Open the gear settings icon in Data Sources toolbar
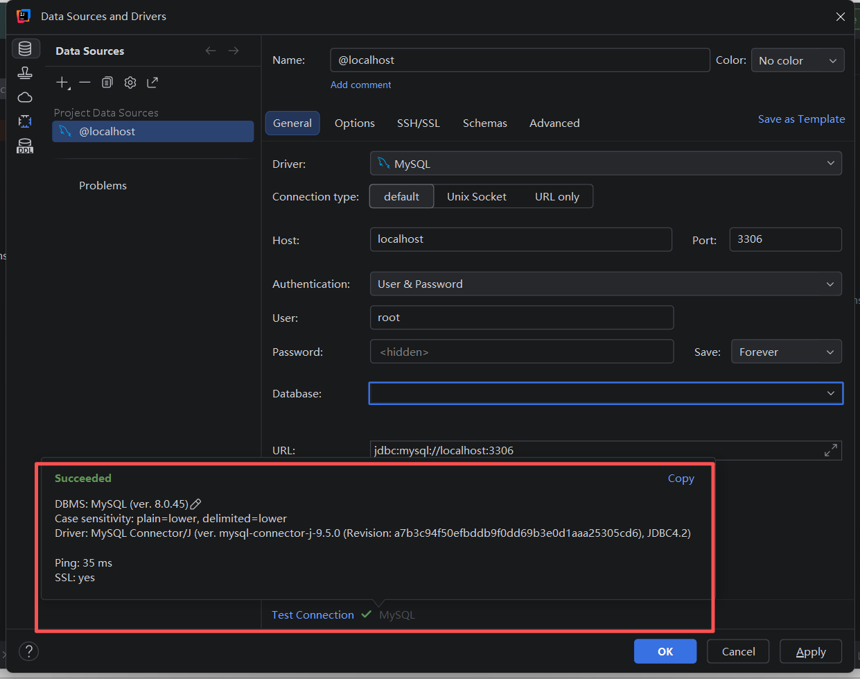 [130, 83]
